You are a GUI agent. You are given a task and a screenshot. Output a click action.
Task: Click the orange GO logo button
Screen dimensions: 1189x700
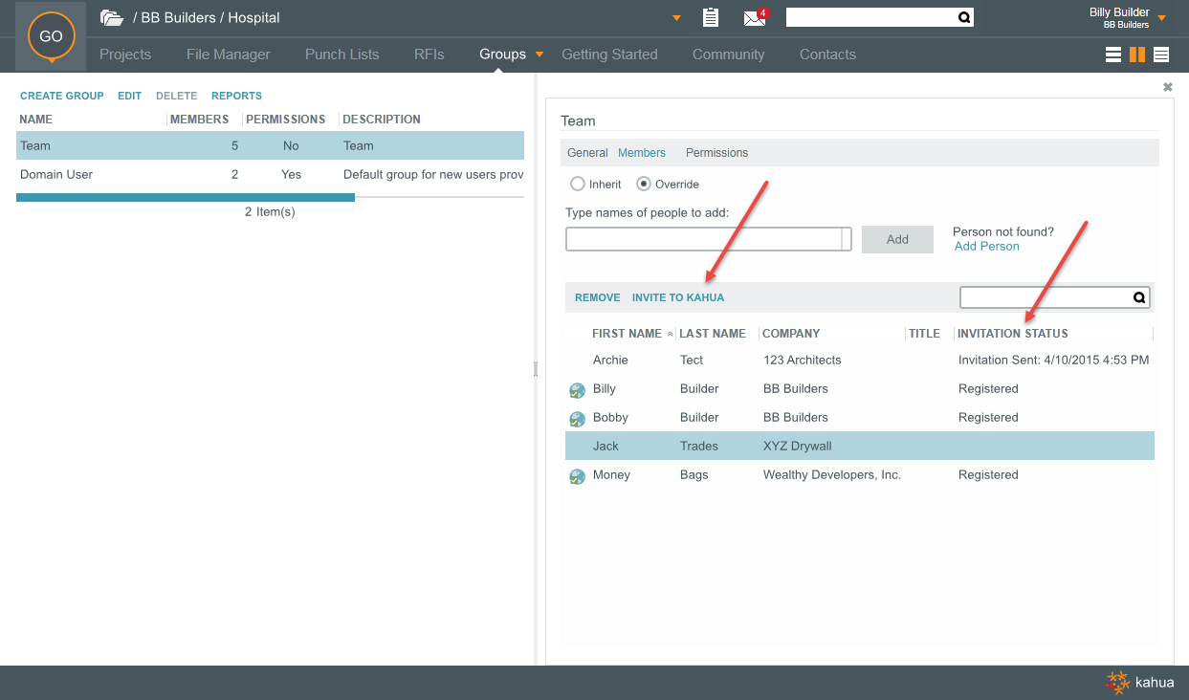pyautogui.click(x=51, y=36)
